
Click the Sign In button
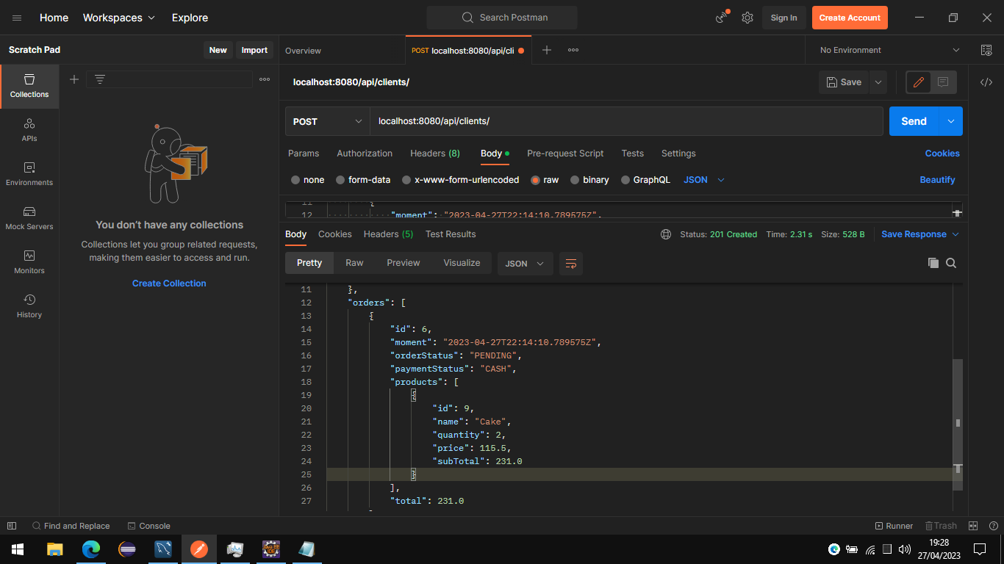point(784,18)
